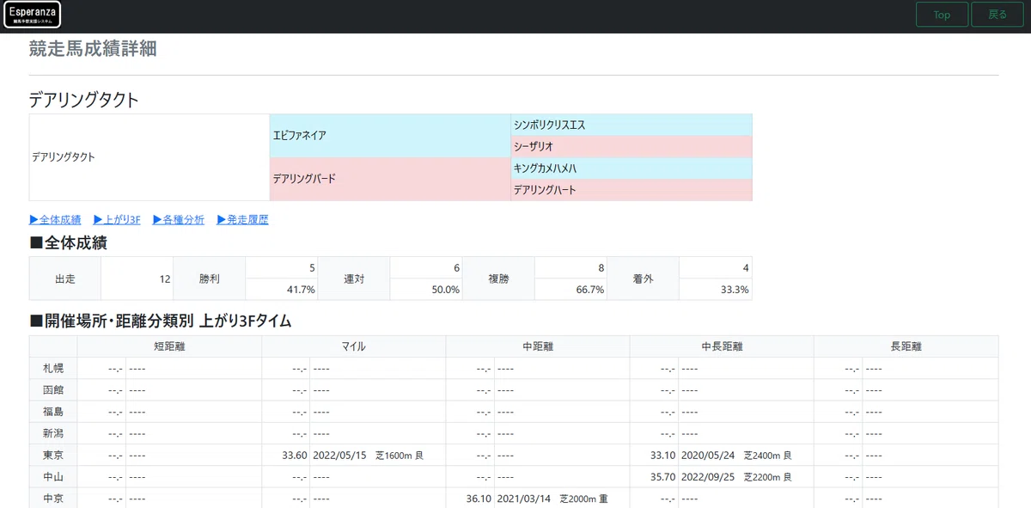Click the マイル column header

pos(353,346)
